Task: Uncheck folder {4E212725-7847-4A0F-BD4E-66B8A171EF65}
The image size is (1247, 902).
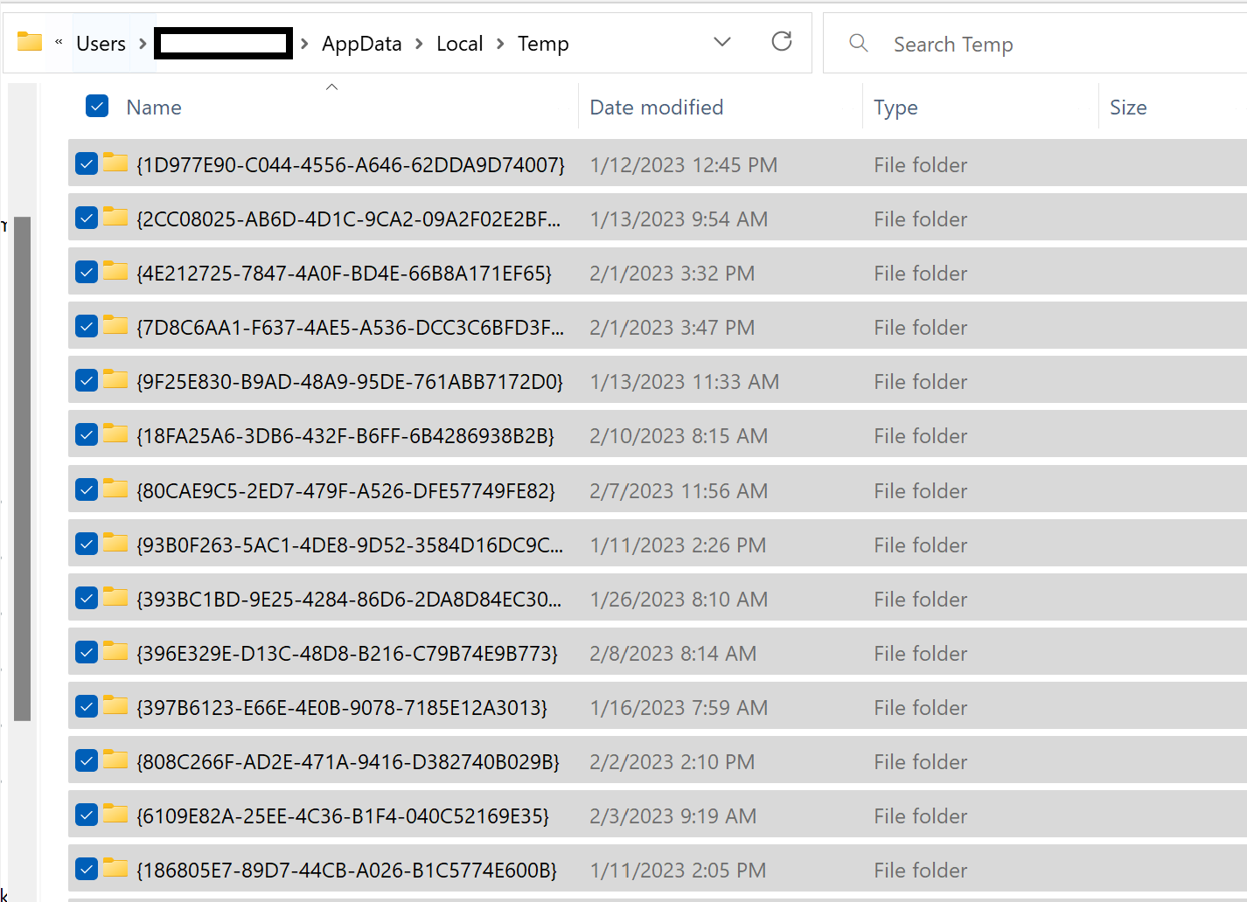Action: tap(87, 272)
